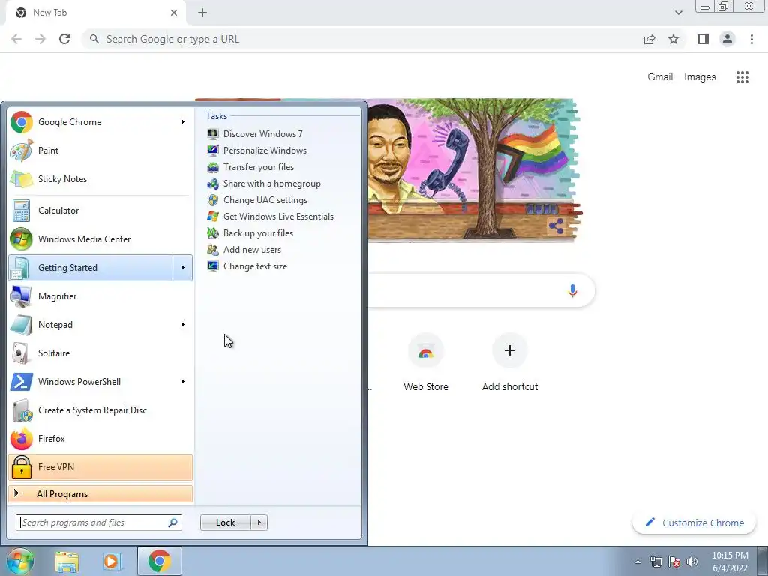This screenshot has width=768, height=576.
Task: Open the Google apps grid
Action: tap(742, 77)
